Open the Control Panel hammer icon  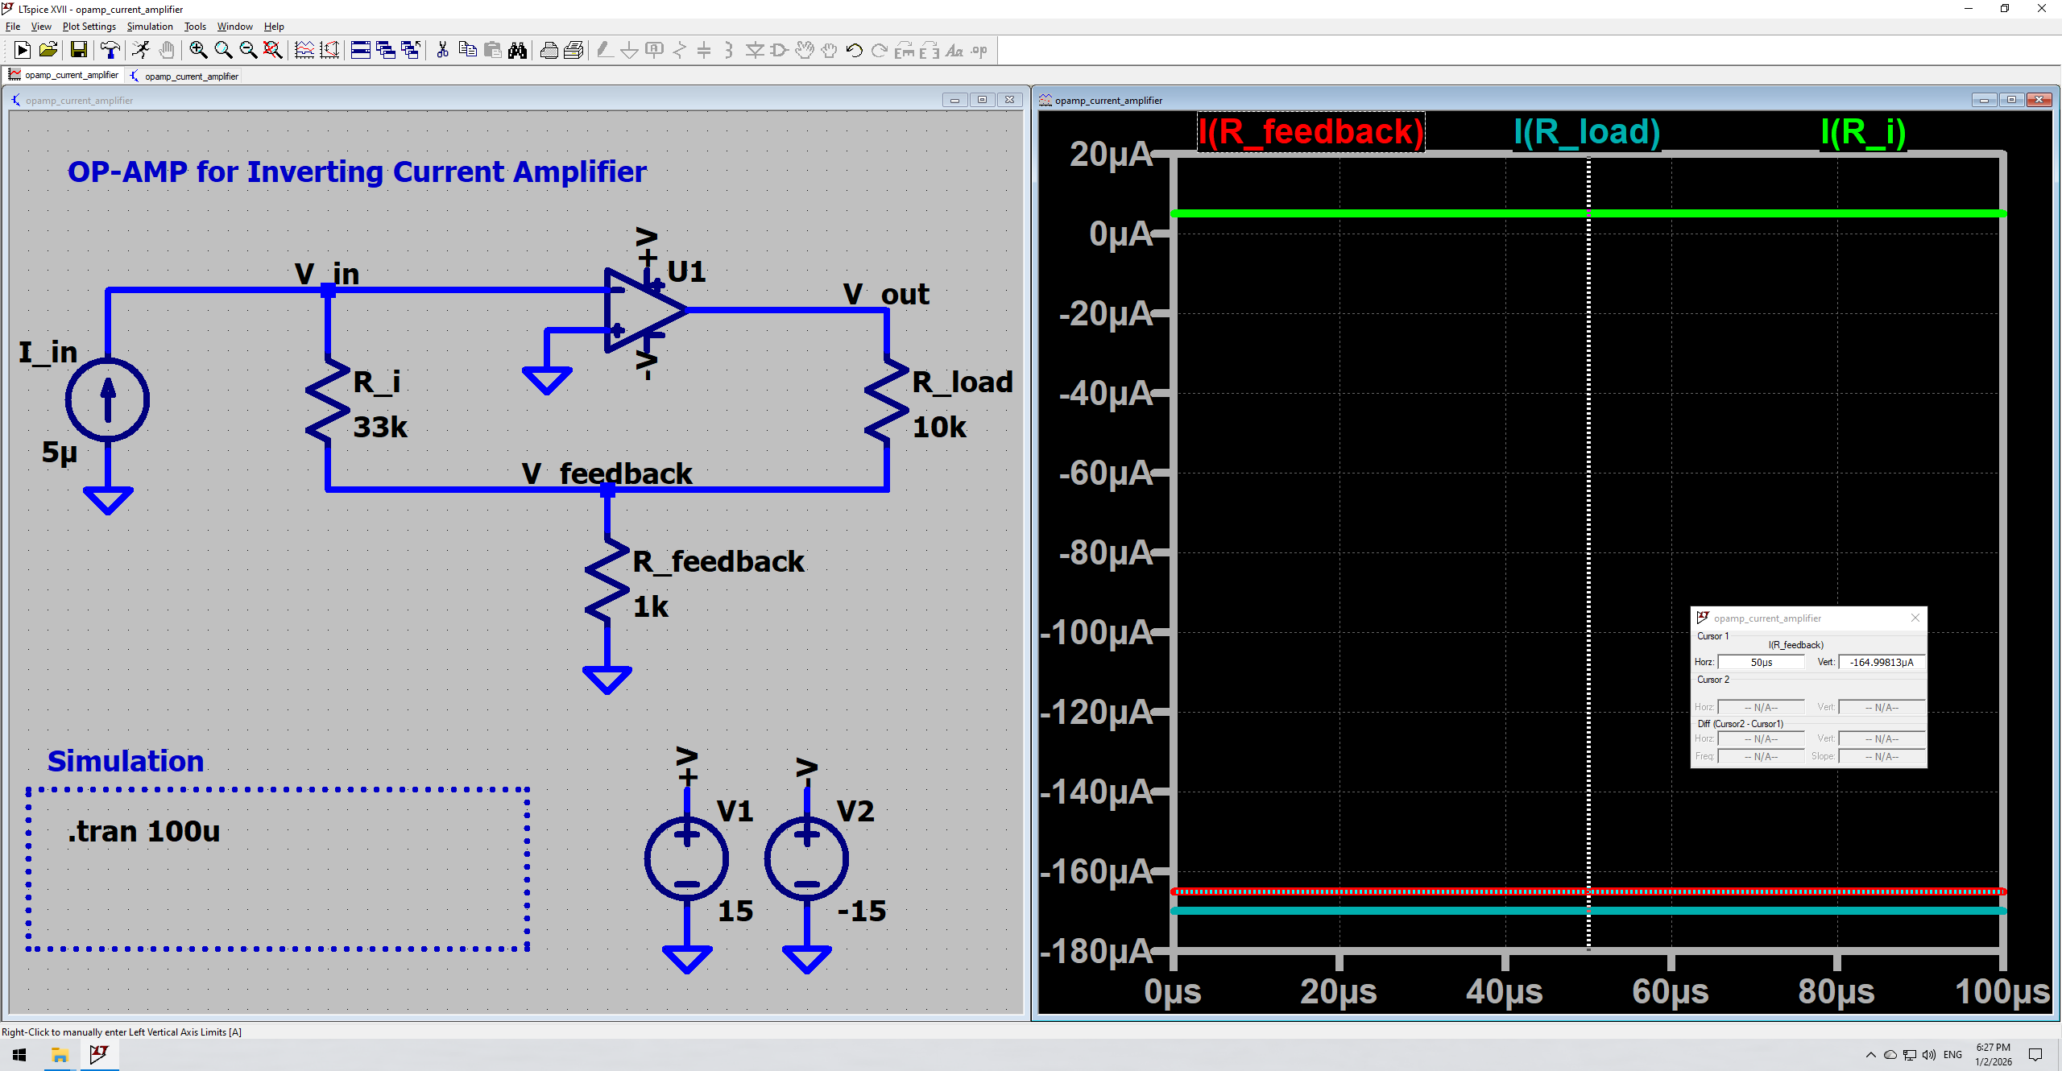coord(110,51)
